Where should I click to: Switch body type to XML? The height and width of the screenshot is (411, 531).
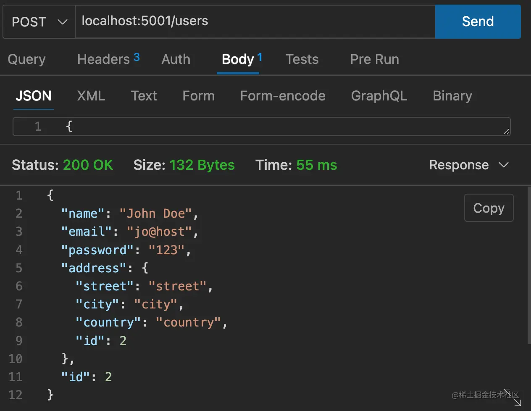tap(91, 96)
